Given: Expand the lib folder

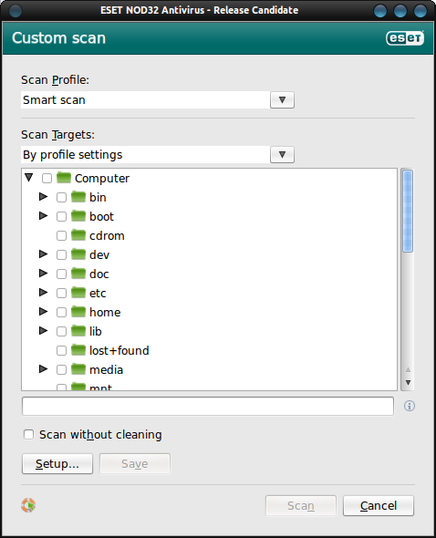Looking at the screenshot, I should [x=43, y=331].
